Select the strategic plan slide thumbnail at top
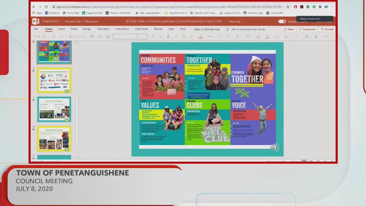The image size is (366, 206). tap(54, 52)
